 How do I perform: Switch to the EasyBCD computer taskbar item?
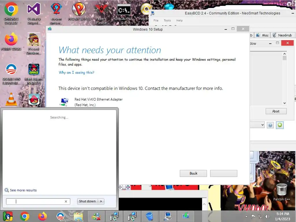168,216
